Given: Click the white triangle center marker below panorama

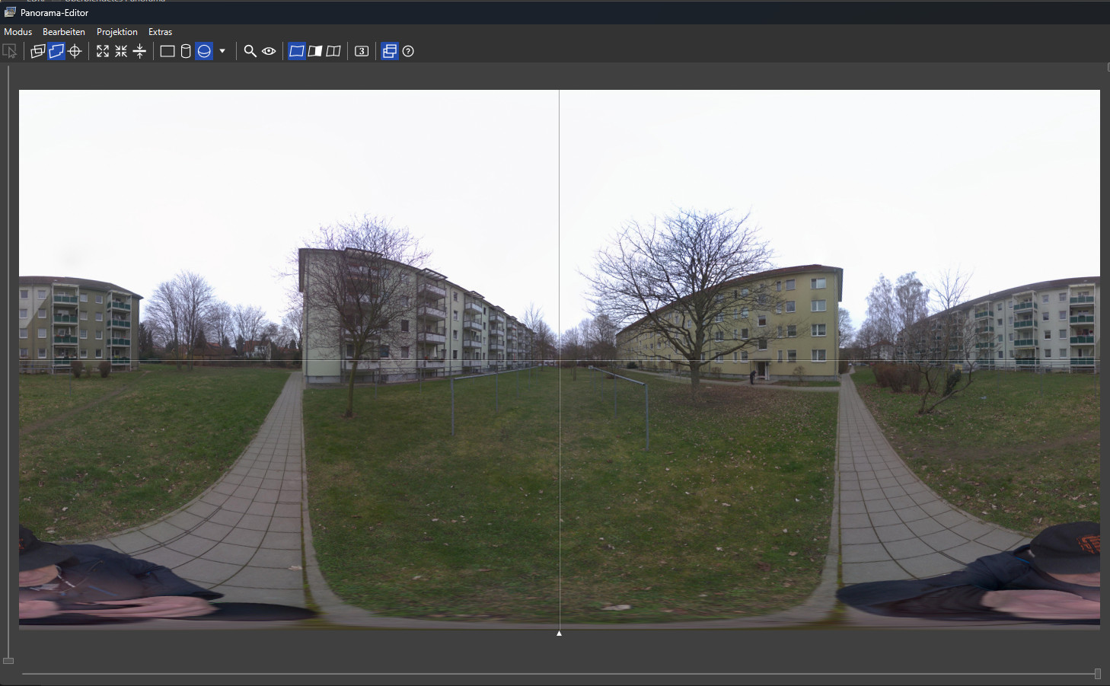Looking at the screenshot, I should [559, 633].
